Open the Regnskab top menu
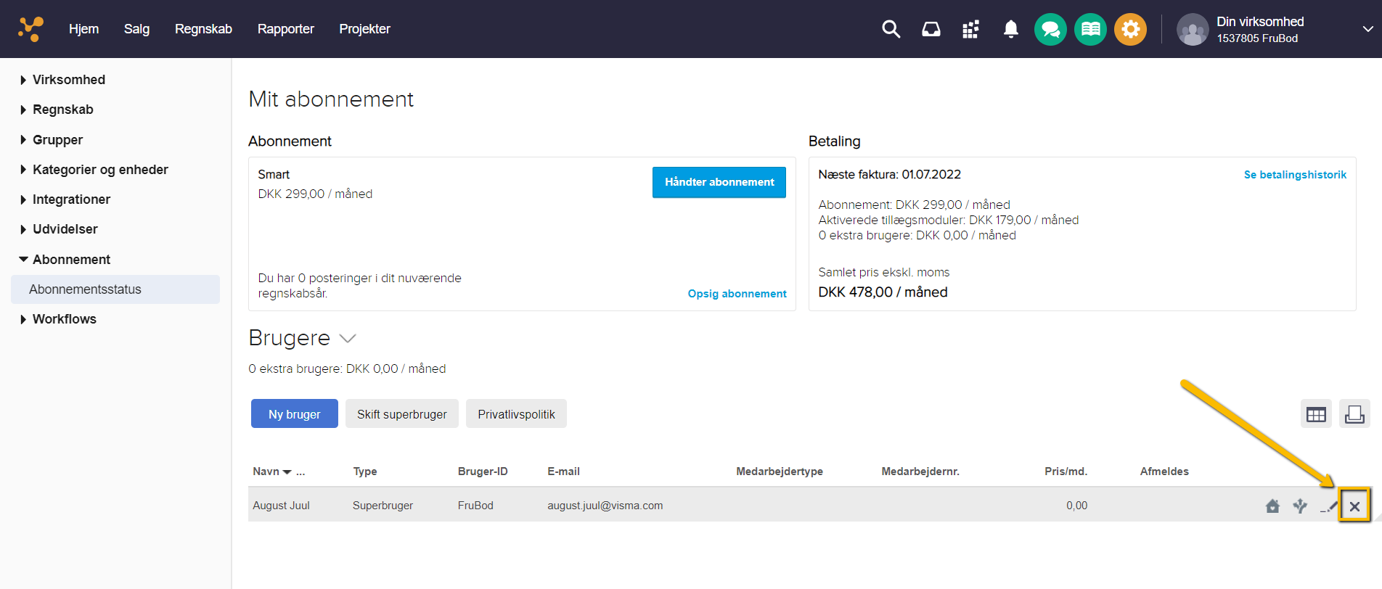 [203, 29]
